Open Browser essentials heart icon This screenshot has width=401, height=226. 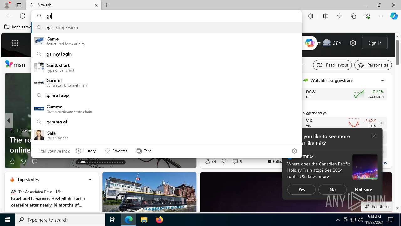(x=367, y=16)
